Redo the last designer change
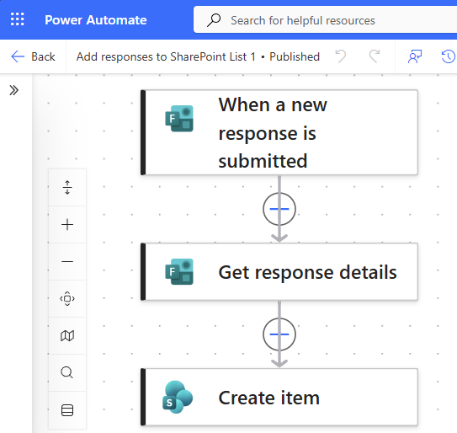 tap(375, 56)
